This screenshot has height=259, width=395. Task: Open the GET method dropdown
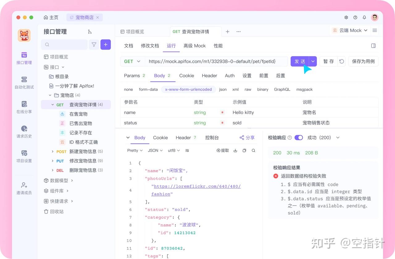pyautogui.click(x=132, y=61)
